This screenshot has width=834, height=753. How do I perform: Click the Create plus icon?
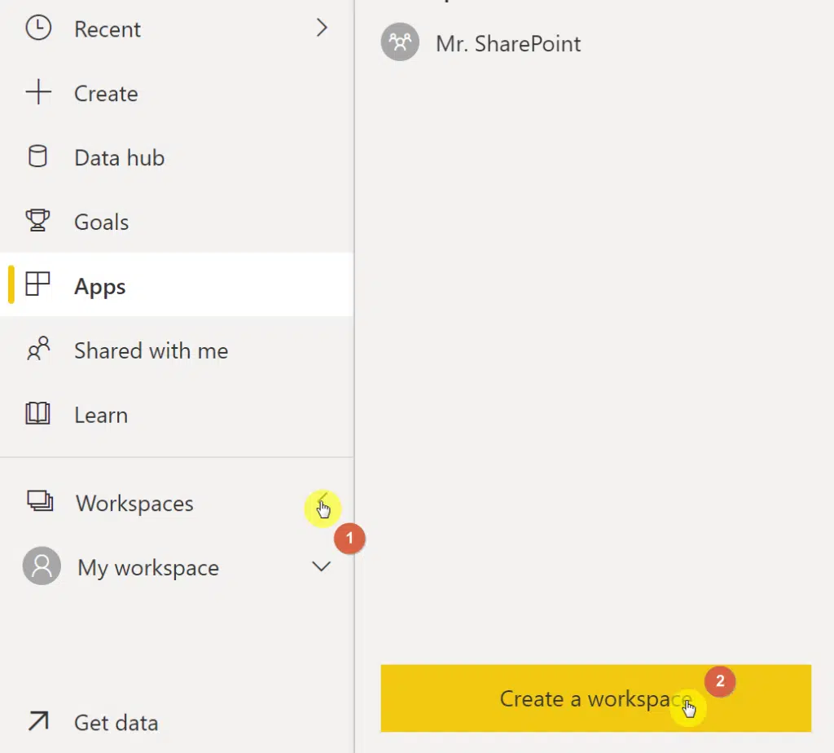pyautogui.click(x=38, y=92)
